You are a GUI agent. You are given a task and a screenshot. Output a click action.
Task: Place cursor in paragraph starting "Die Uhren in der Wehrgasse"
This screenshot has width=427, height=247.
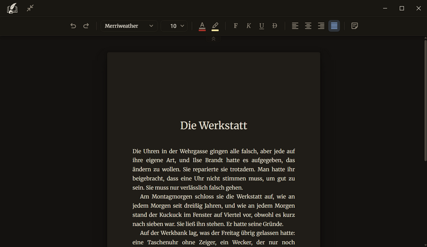click(x=213, y=169)
